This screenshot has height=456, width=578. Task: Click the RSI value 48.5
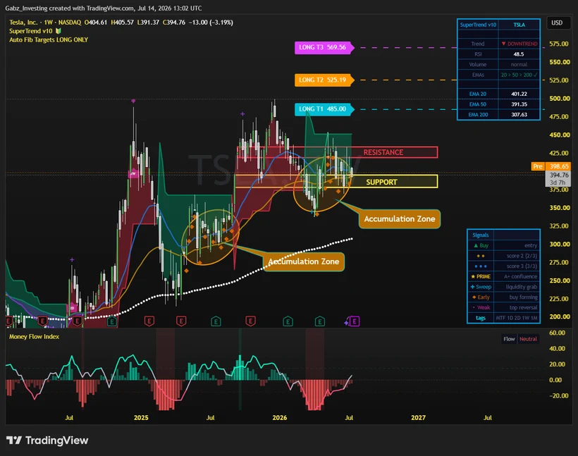[x=519, y=54]
